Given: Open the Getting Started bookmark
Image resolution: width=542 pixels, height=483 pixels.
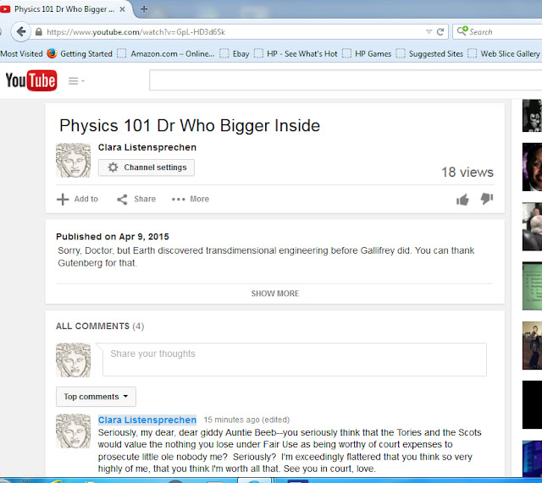Looking at the screenshot, I should (x=80, y=54).
